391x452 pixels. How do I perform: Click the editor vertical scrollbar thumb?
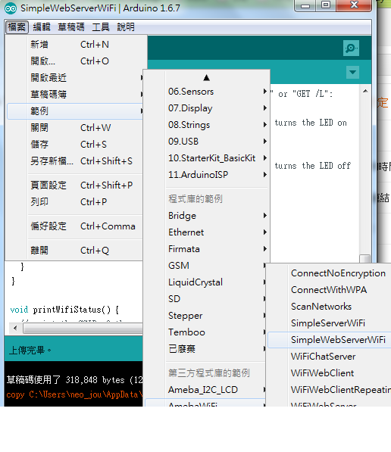pos(365,259)
